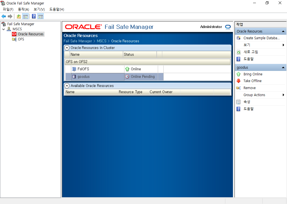Click the Oracle Resources section 도움말 icon
287x204 pixels.
(239, 59)
